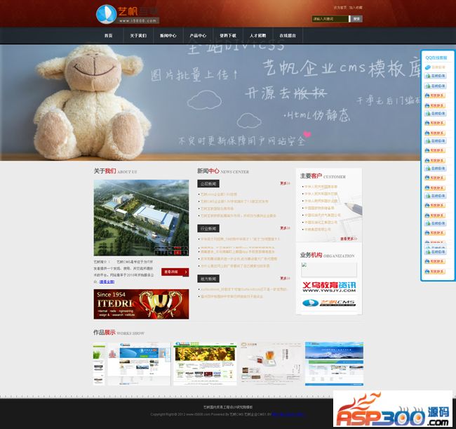Click the teddy bear chalkboard banner

(210, 102)
